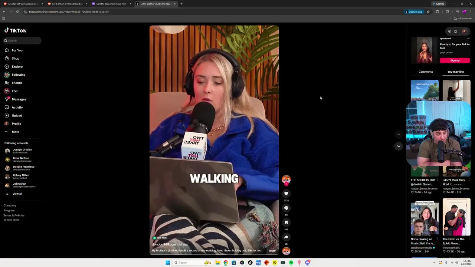Viewport: 475px width, 267px height.
Task: Bookmark this page with star icon
Action: click(x=428, y=11)
